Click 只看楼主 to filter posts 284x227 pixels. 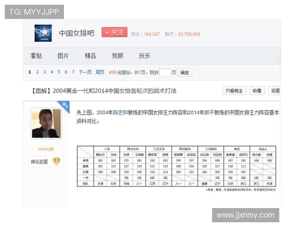pyautogui.click(x=234, y=91)
